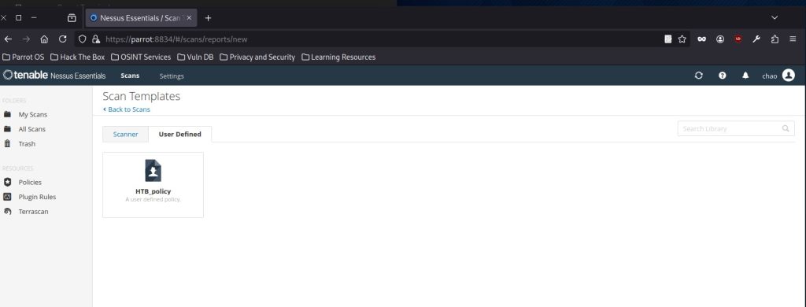Click the search magnifier icon

786,128
